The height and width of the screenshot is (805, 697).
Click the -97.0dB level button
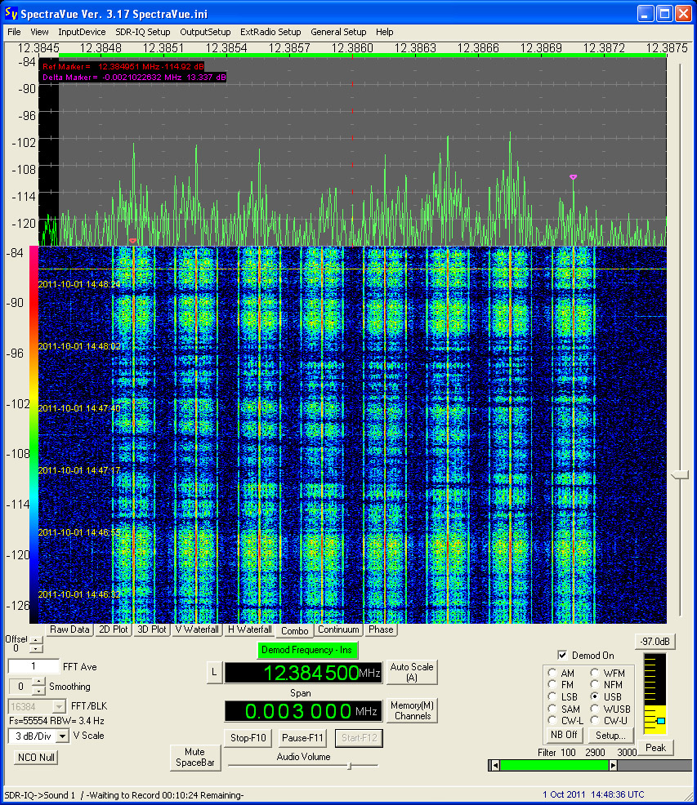(655, 642)
